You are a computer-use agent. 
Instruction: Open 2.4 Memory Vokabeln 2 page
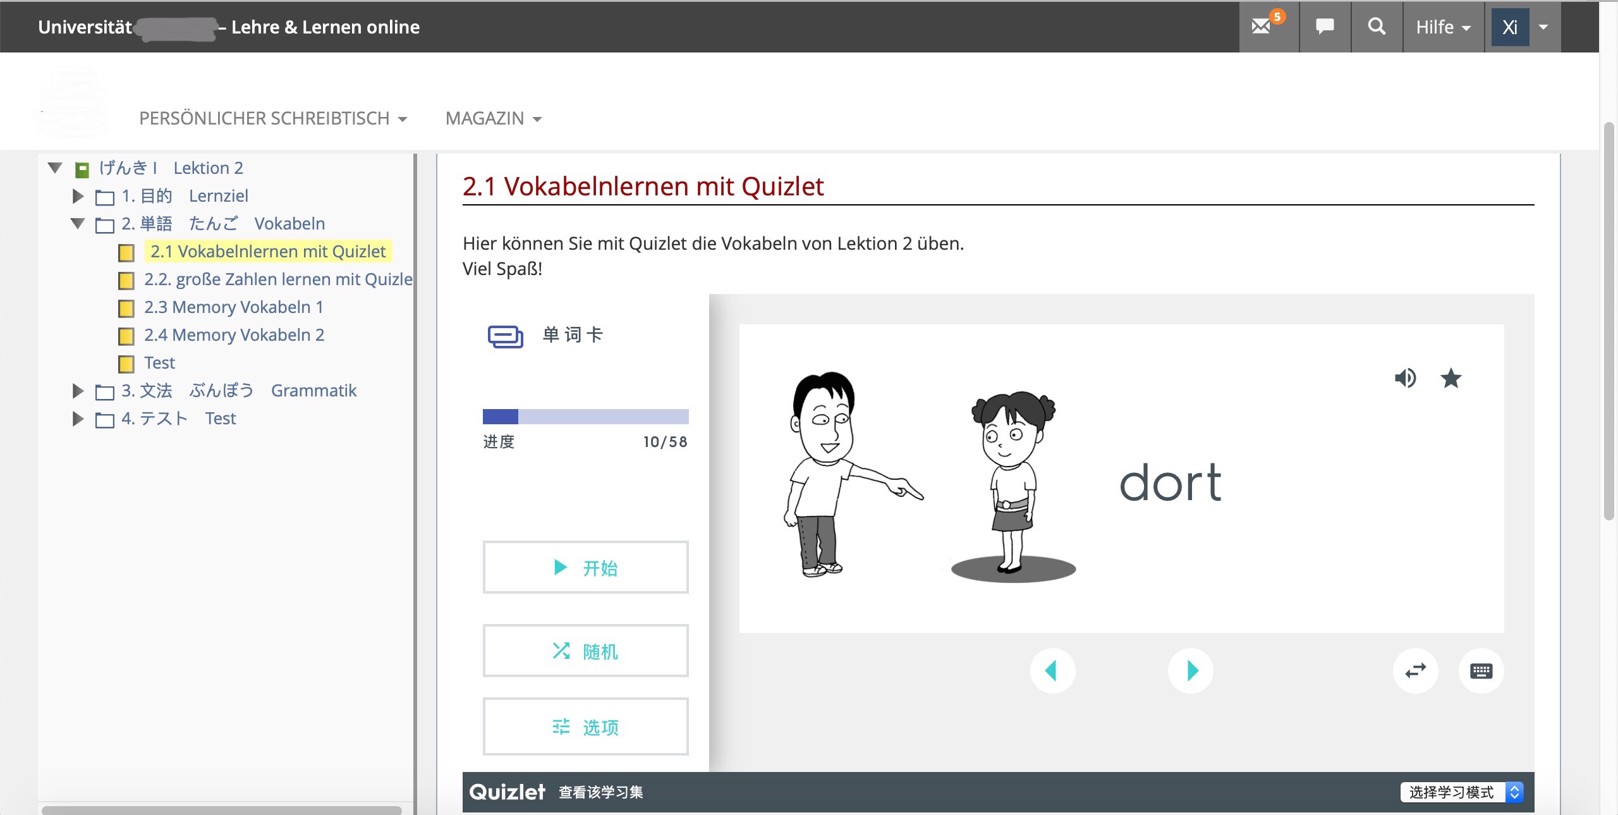click(x=234, y=335)
